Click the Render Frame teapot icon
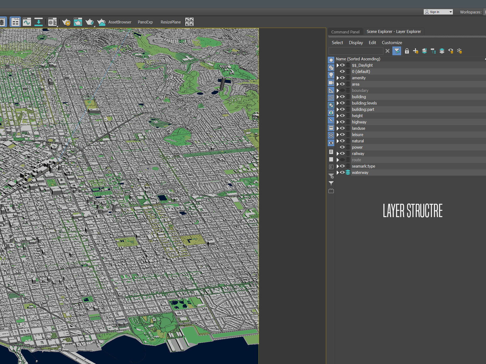This screenshot has height=364, width=486. pos(78,22)
